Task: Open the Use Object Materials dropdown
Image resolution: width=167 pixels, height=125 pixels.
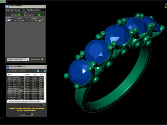Action: tap(36, 105)
